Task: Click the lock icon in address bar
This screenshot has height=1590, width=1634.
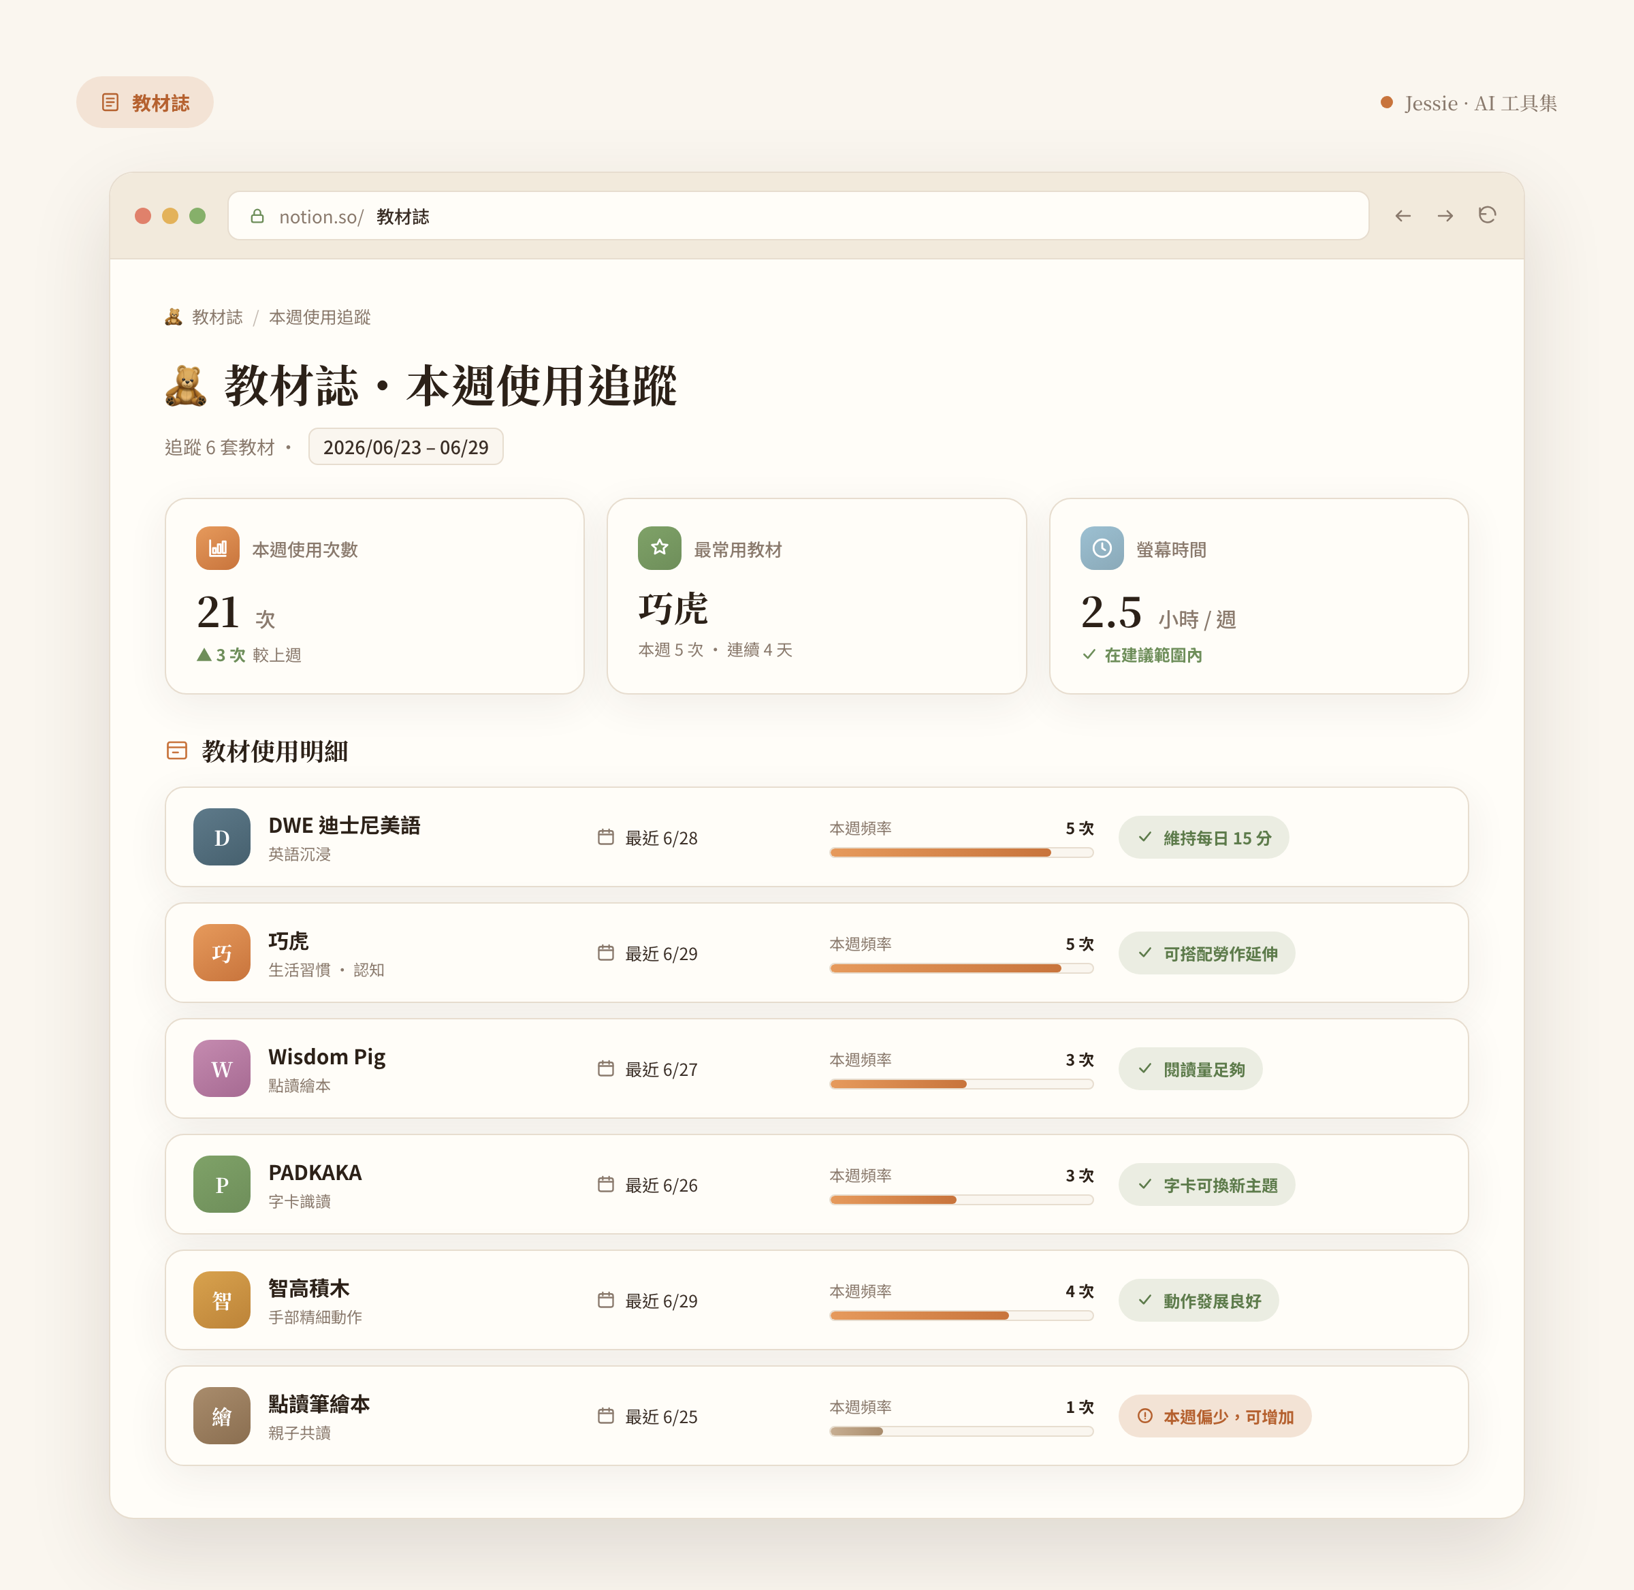Action: click(257, 217)
